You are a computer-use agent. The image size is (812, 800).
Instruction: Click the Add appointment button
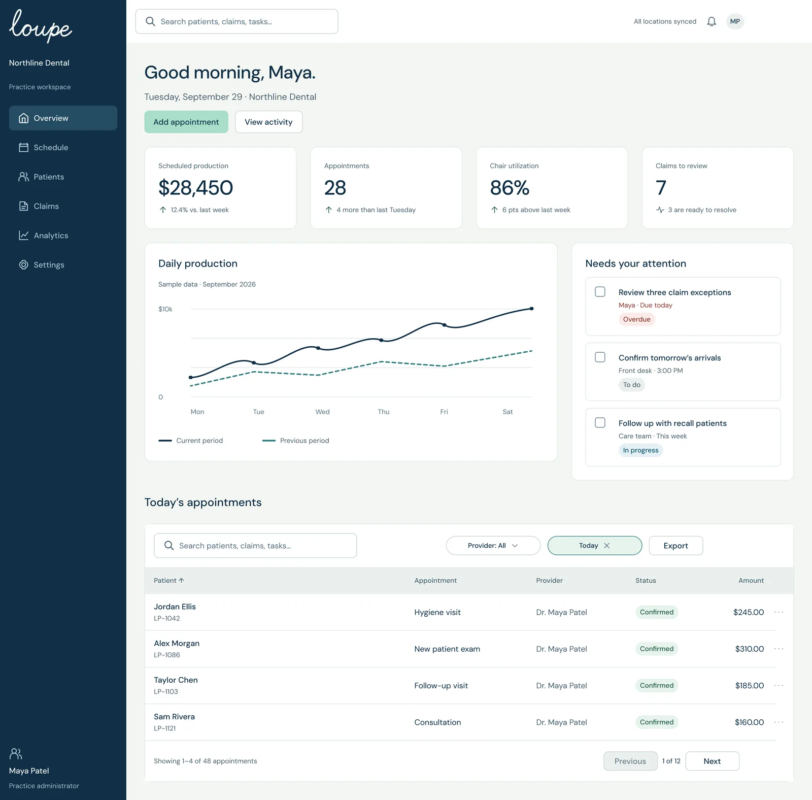click(x=186, y=122)
